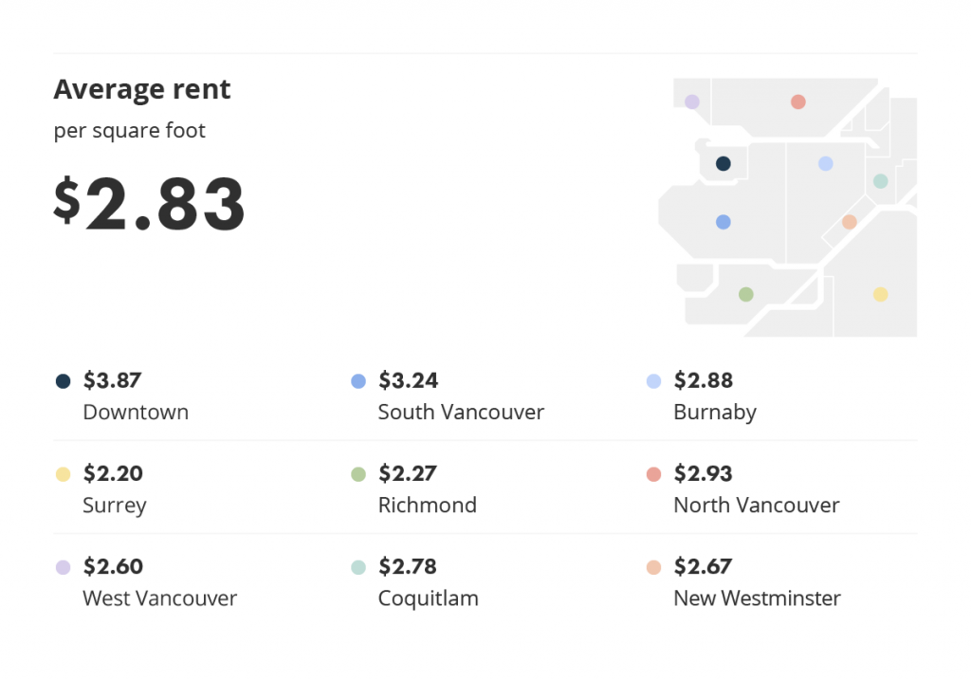The width and height of the screenshot is (971, 680).
Task: Click the dark navy Downtown dot on map
Action: pos(723,163)
